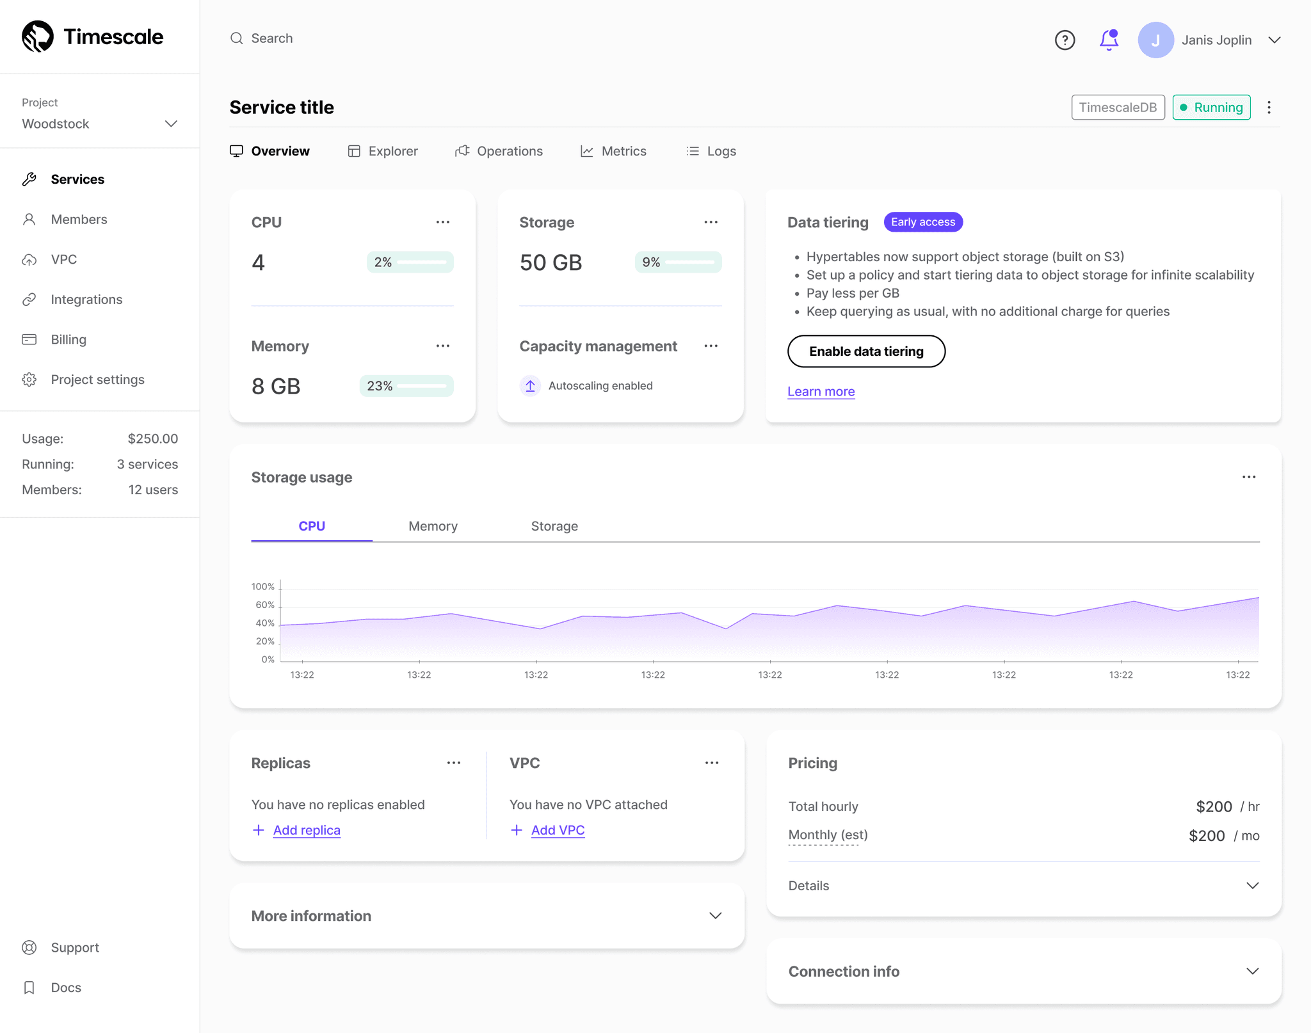Click the Learn more link
Viewport: 1311px width, 1033px height.
pyautogui.click(x=821, y=390)
